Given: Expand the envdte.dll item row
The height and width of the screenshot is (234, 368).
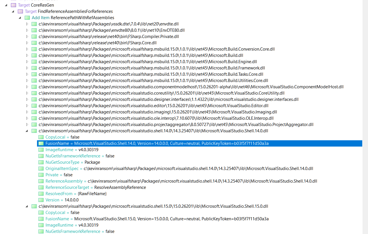Looking at the screenshot, I should coord(27,24).
